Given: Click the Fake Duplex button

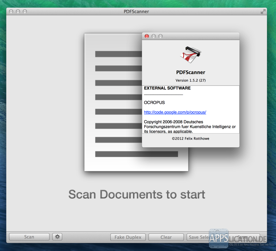Looking at the screenshot, I should point(128,237).
